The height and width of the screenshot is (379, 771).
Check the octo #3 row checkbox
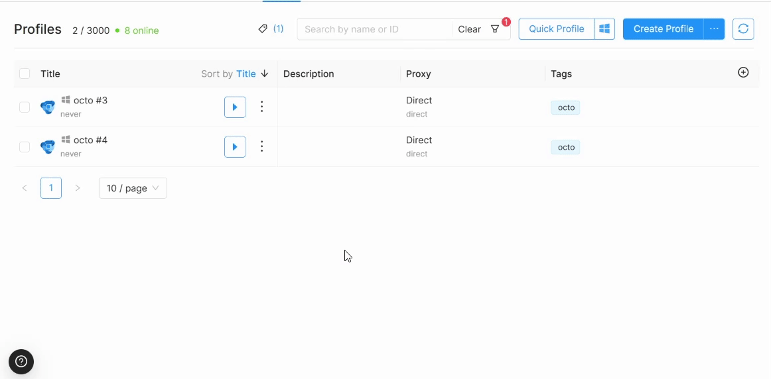click(x=25, y=107)
